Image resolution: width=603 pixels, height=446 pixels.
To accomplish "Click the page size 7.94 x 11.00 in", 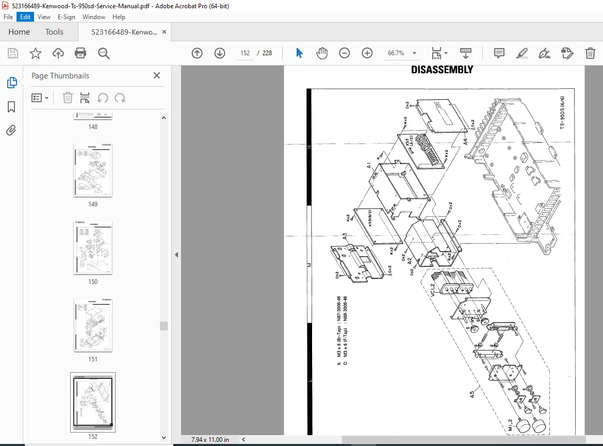I will [210, 439].
